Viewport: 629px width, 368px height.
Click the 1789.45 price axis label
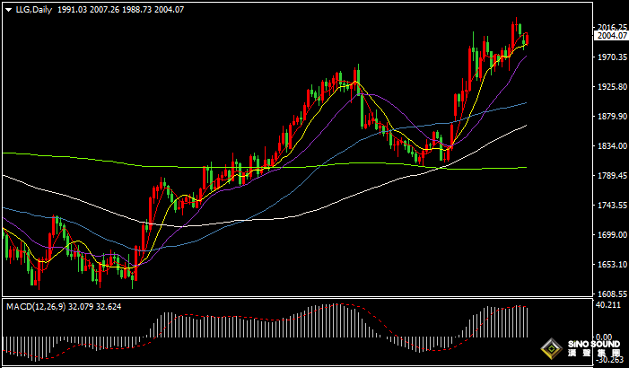tap(611, 176)
